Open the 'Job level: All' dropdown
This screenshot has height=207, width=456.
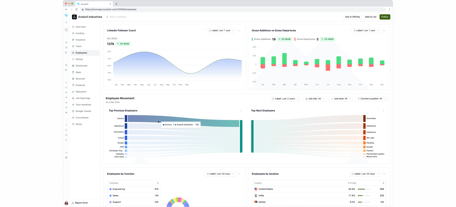pyautogui.click(x=341, y=99)
